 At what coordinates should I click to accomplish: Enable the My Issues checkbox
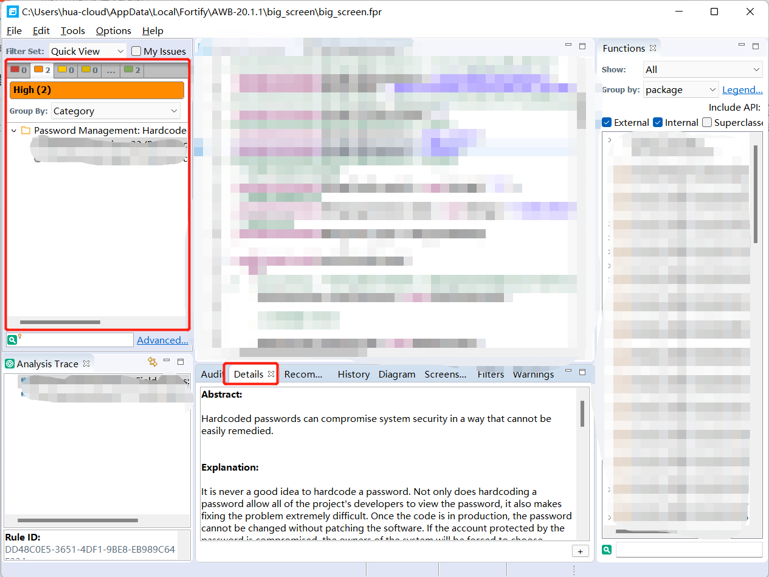(x=136, y=51)
